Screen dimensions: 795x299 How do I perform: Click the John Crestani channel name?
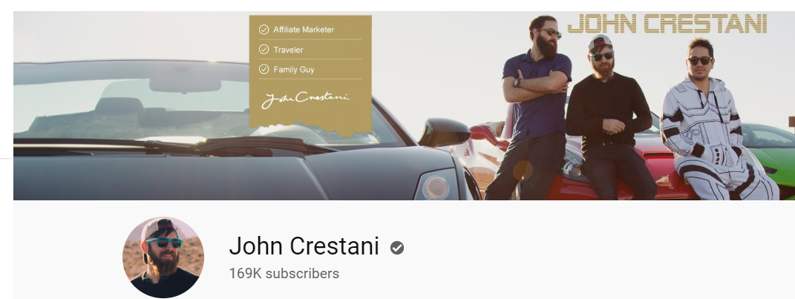click(x=304, y=246)
